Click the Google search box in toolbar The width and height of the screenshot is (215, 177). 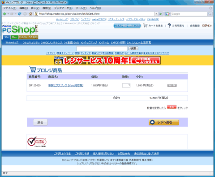(x=189, y=14)
